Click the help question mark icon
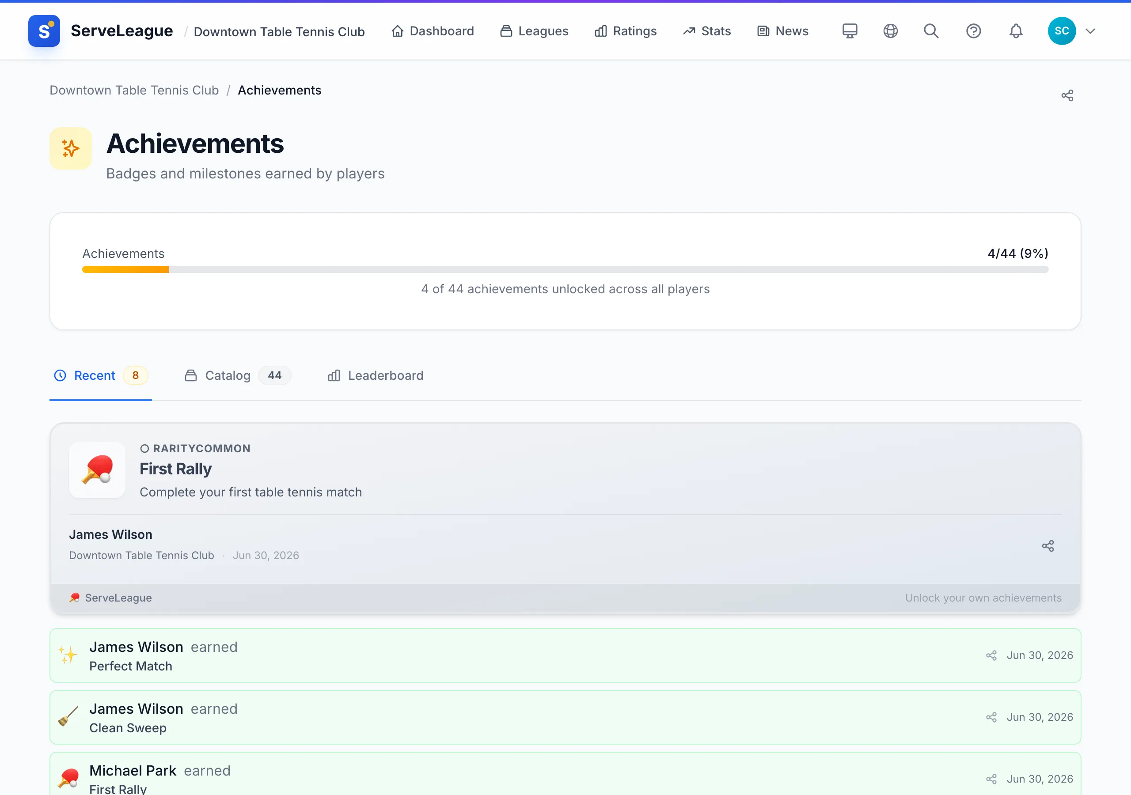This screenshot has height=795, width=1131. point(973,31)
